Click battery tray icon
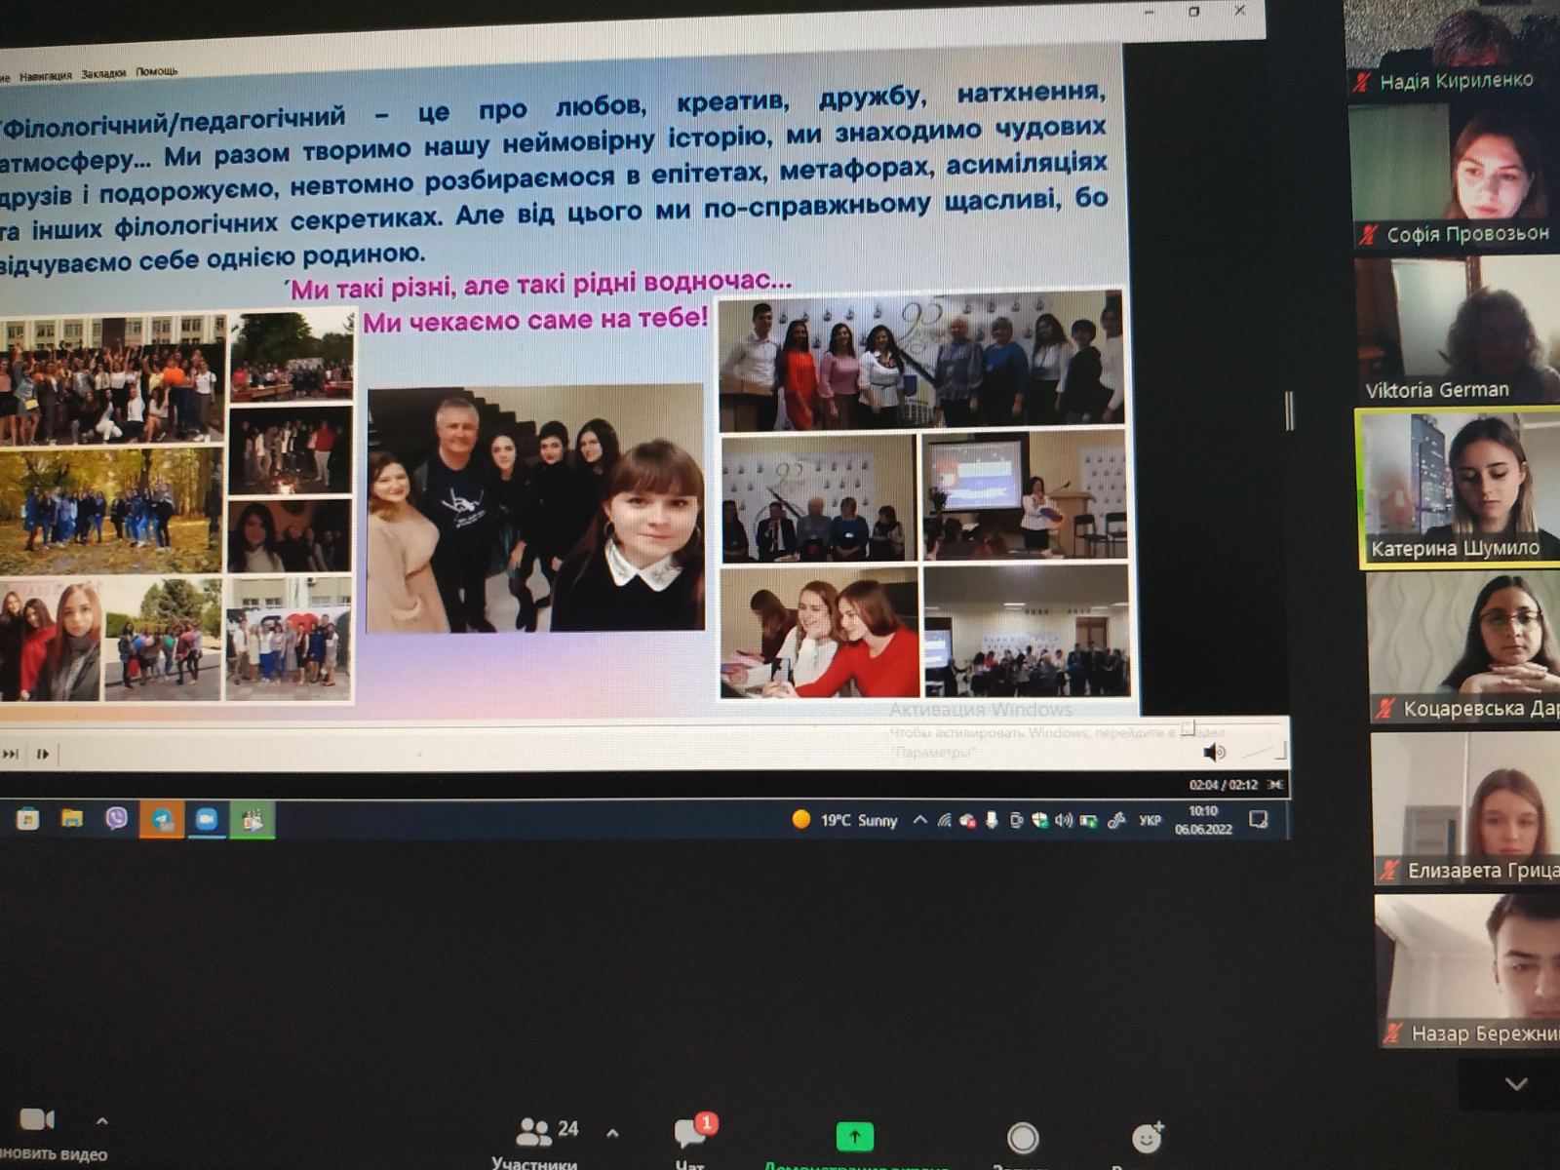 tap(1088, 821)
